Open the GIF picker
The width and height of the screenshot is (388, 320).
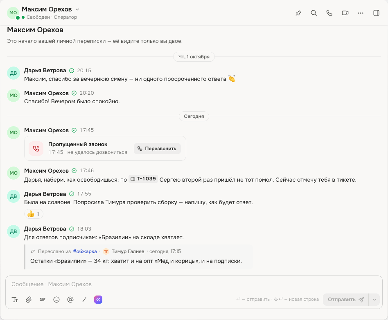[43, 300]
